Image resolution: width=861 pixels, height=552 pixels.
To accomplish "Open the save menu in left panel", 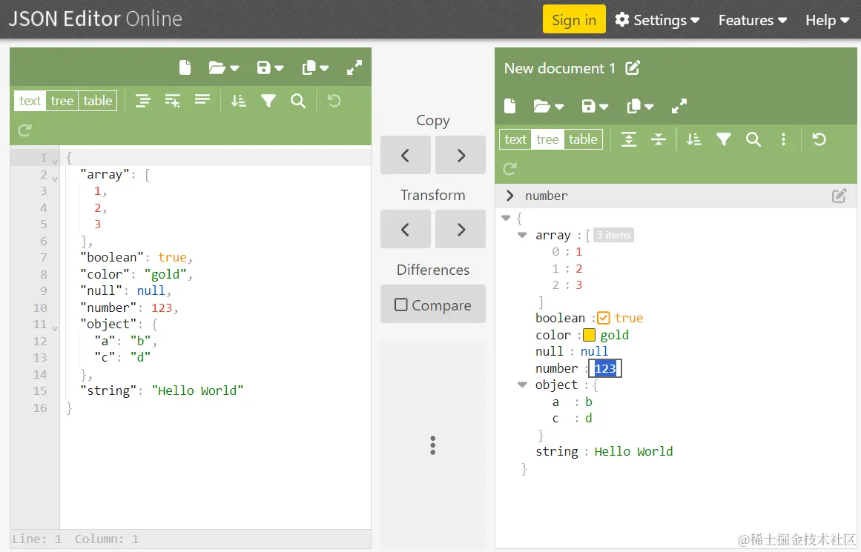I will [x=270, y=67].
